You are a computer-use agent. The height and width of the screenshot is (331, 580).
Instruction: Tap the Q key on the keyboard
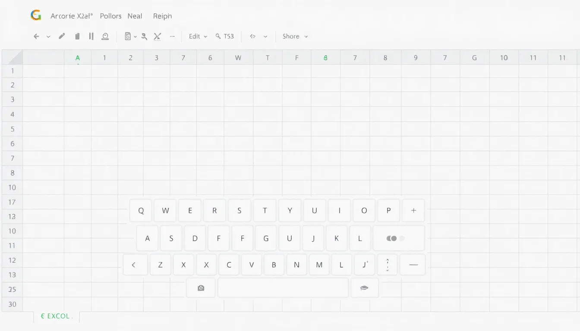(141, 211)
